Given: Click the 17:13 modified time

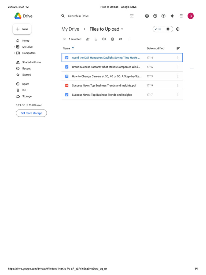Looking at the screenshot, I should tap(150, 76).
